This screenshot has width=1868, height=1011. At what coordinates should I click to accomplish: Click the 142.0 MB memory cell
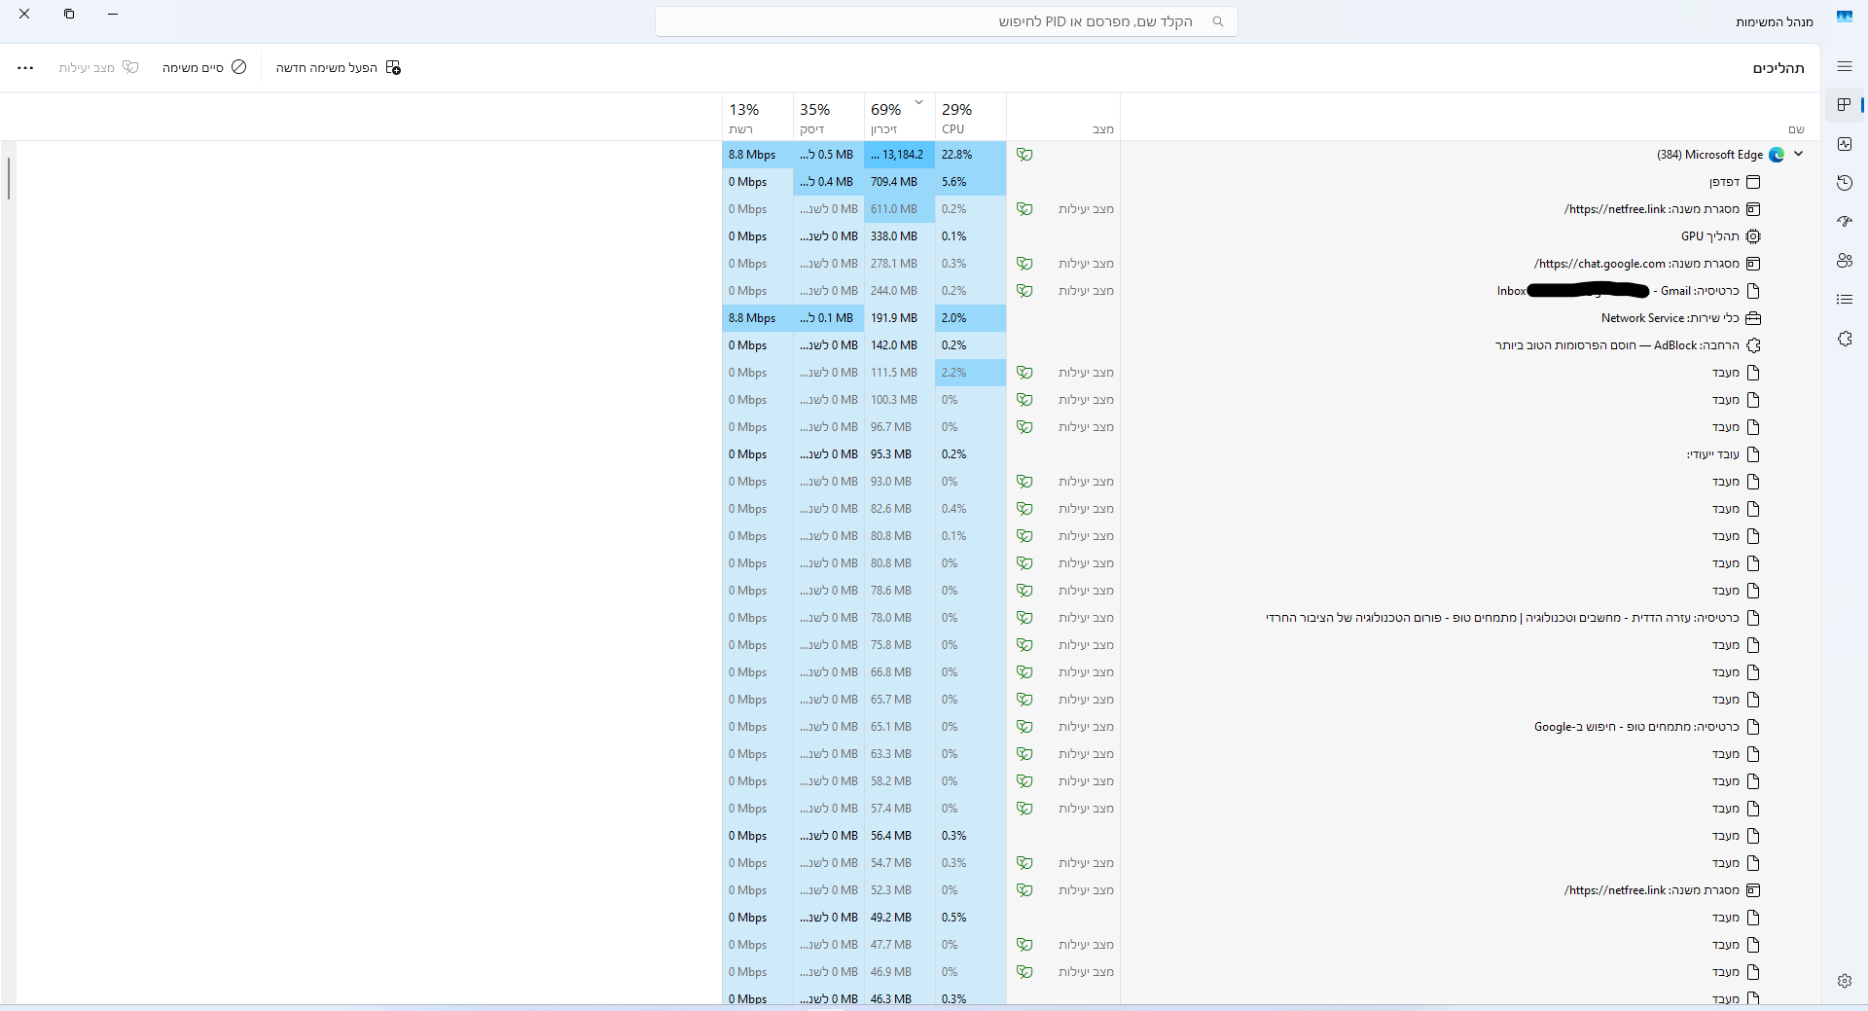click(x=899, y=345)
